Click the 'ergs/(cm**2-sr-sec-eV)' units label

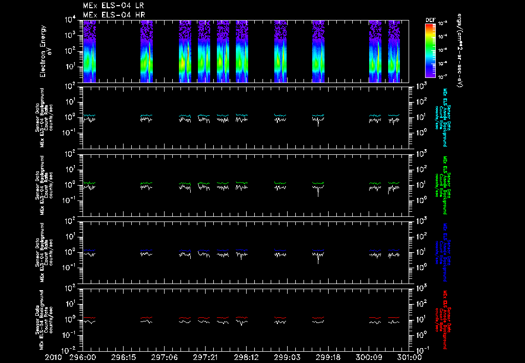point(460,51)
